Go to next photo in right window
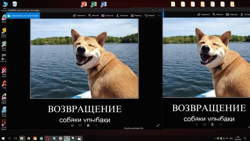250x141 pixels. coord(220,125)
